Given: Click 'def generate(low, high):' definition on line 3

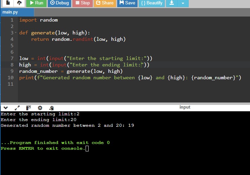Looking at the screenshot, I should 55,33.
